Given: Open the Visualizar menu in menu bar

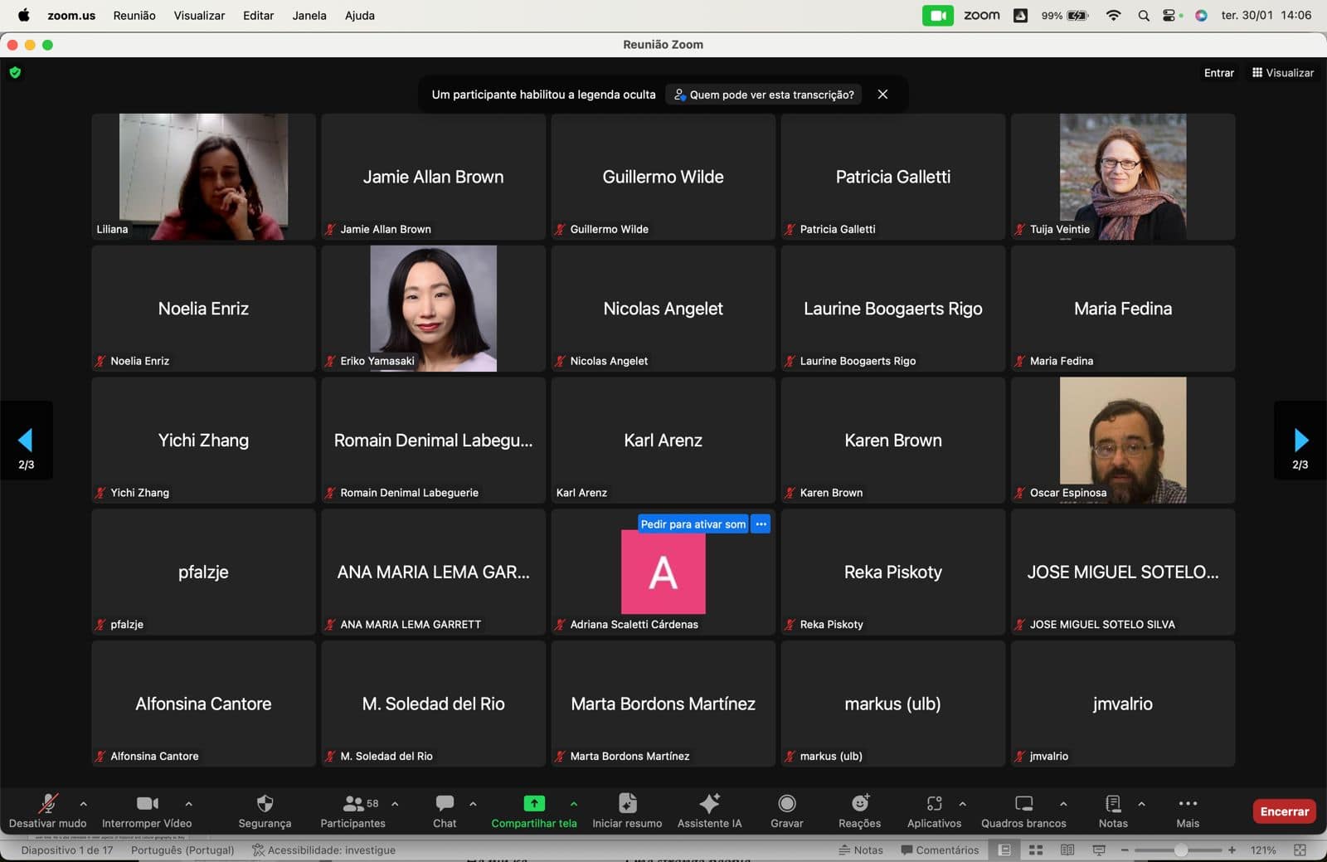Looking at the screenshot, I should point(199,15).
